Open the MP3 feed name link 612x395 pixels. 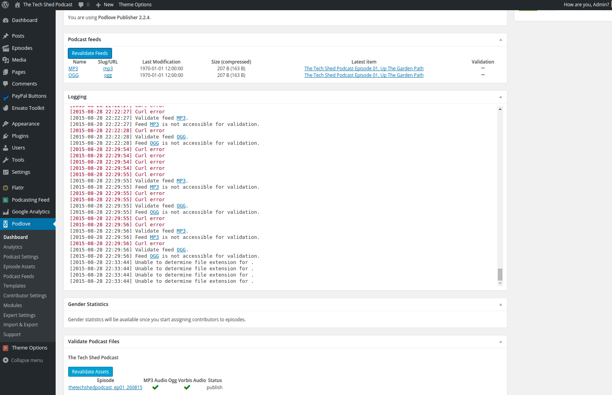(73, 69)
